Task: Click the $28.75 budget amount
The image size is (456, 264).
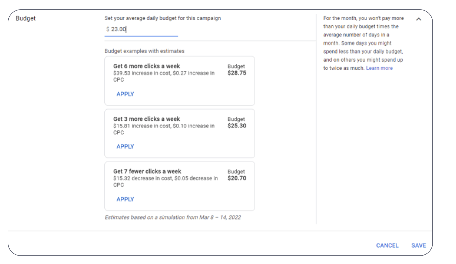Action: (237, 73)
